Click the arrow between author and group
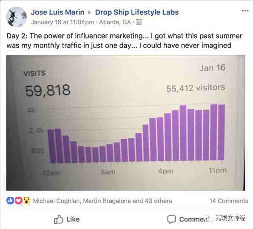Image resolution: width=253 pixels, height=229 pixels. pos(90,12)
